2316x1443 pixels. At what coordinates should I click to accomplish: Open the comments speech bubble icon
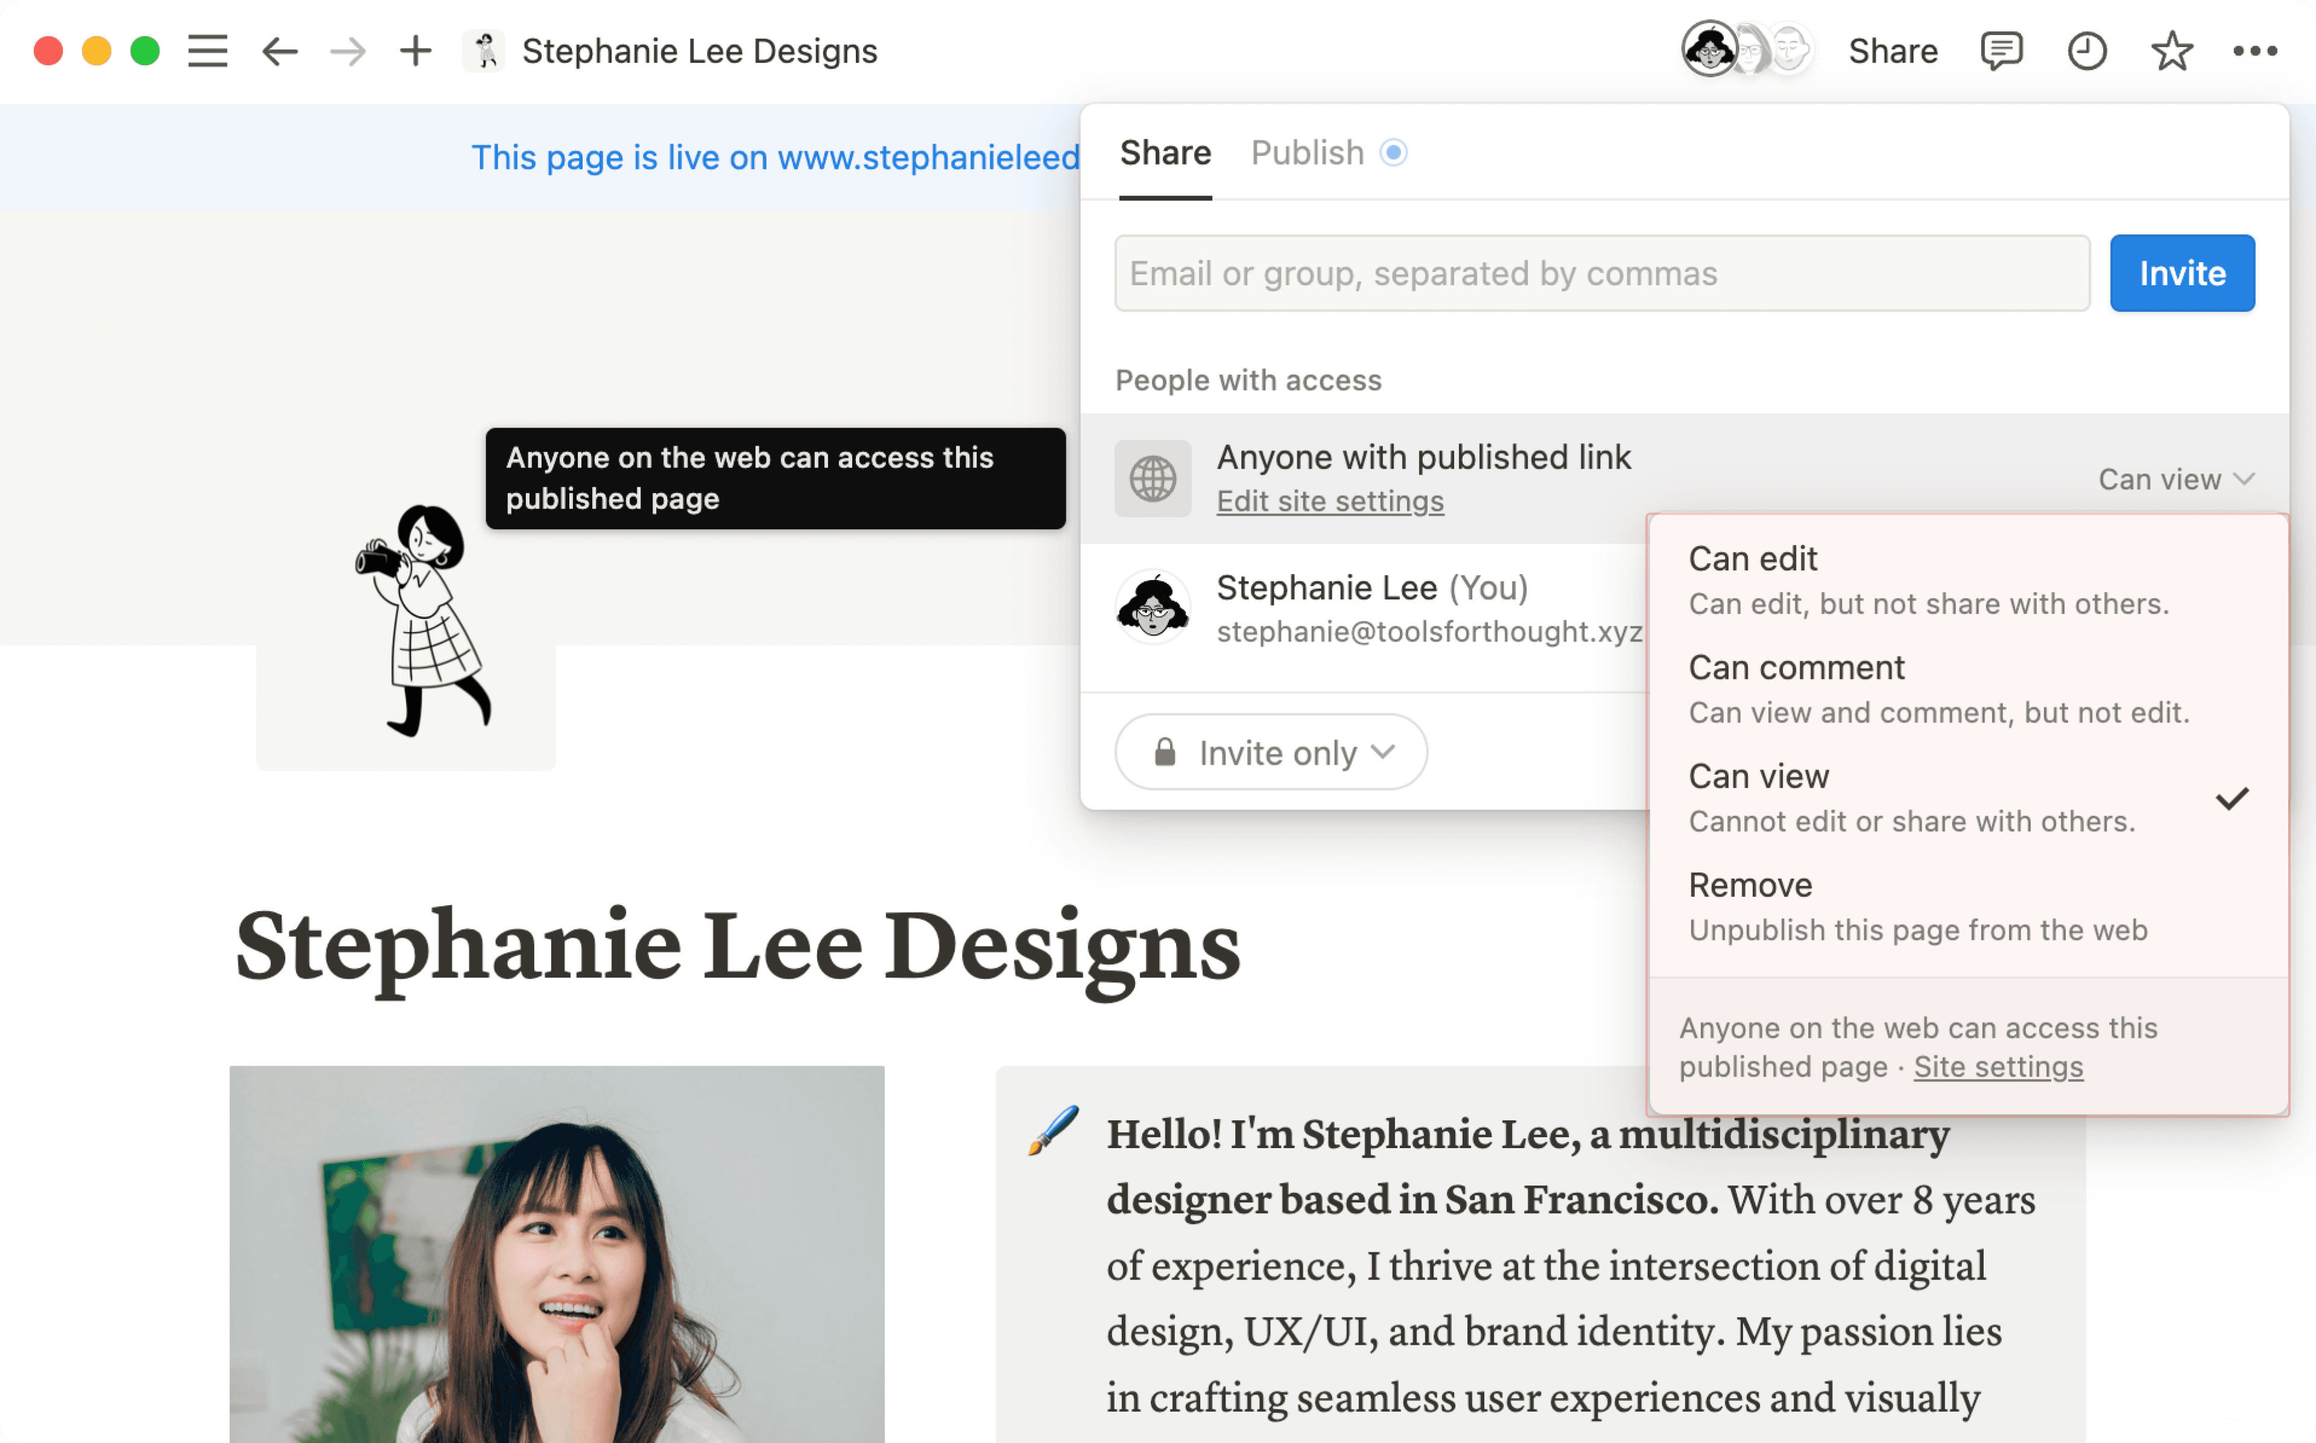pyautogui.click(x=2000, y=51)
